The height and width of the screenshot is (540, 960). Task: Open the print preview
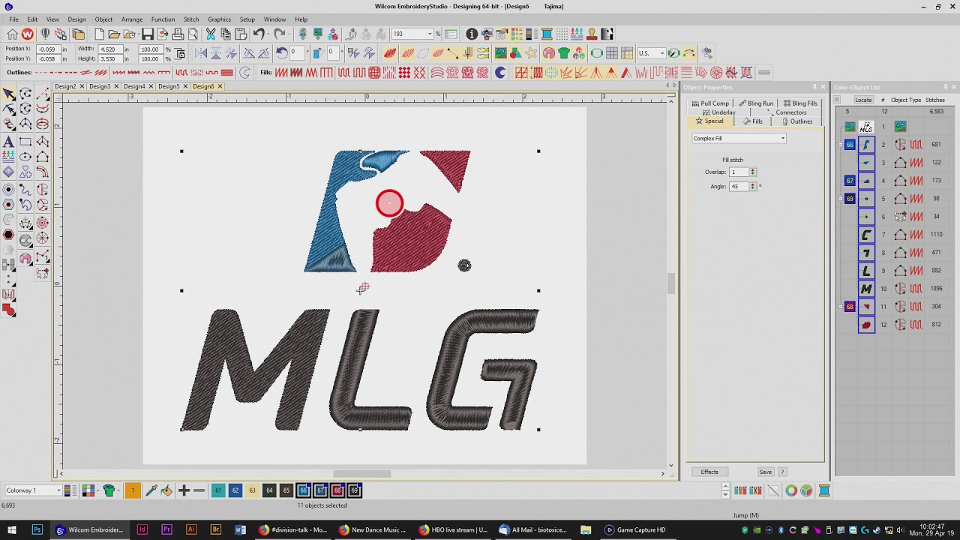pos(193,34)
